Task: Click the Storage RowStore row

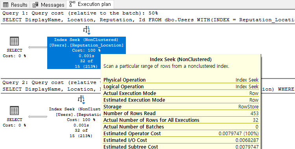Action: (181, 106)
